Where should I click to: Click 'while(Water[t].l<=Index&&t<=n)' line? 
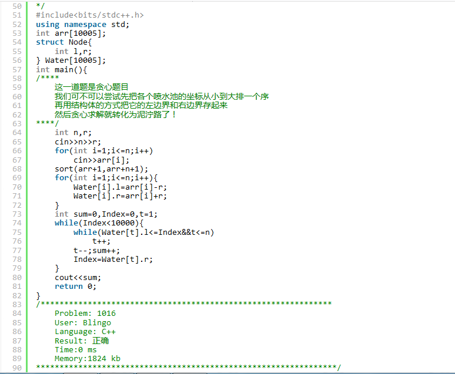143,233
